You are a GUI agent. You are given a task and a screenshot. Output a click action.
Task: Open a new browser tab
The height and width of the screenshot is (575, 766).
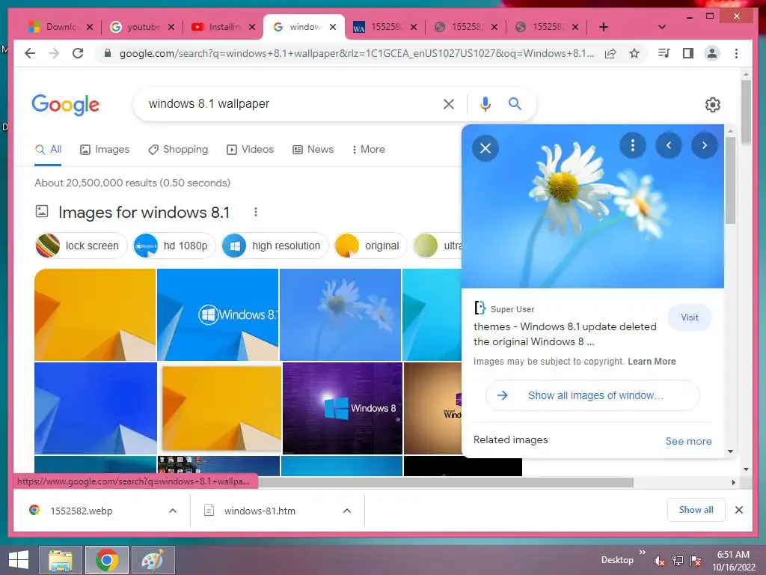pos(604,27)
